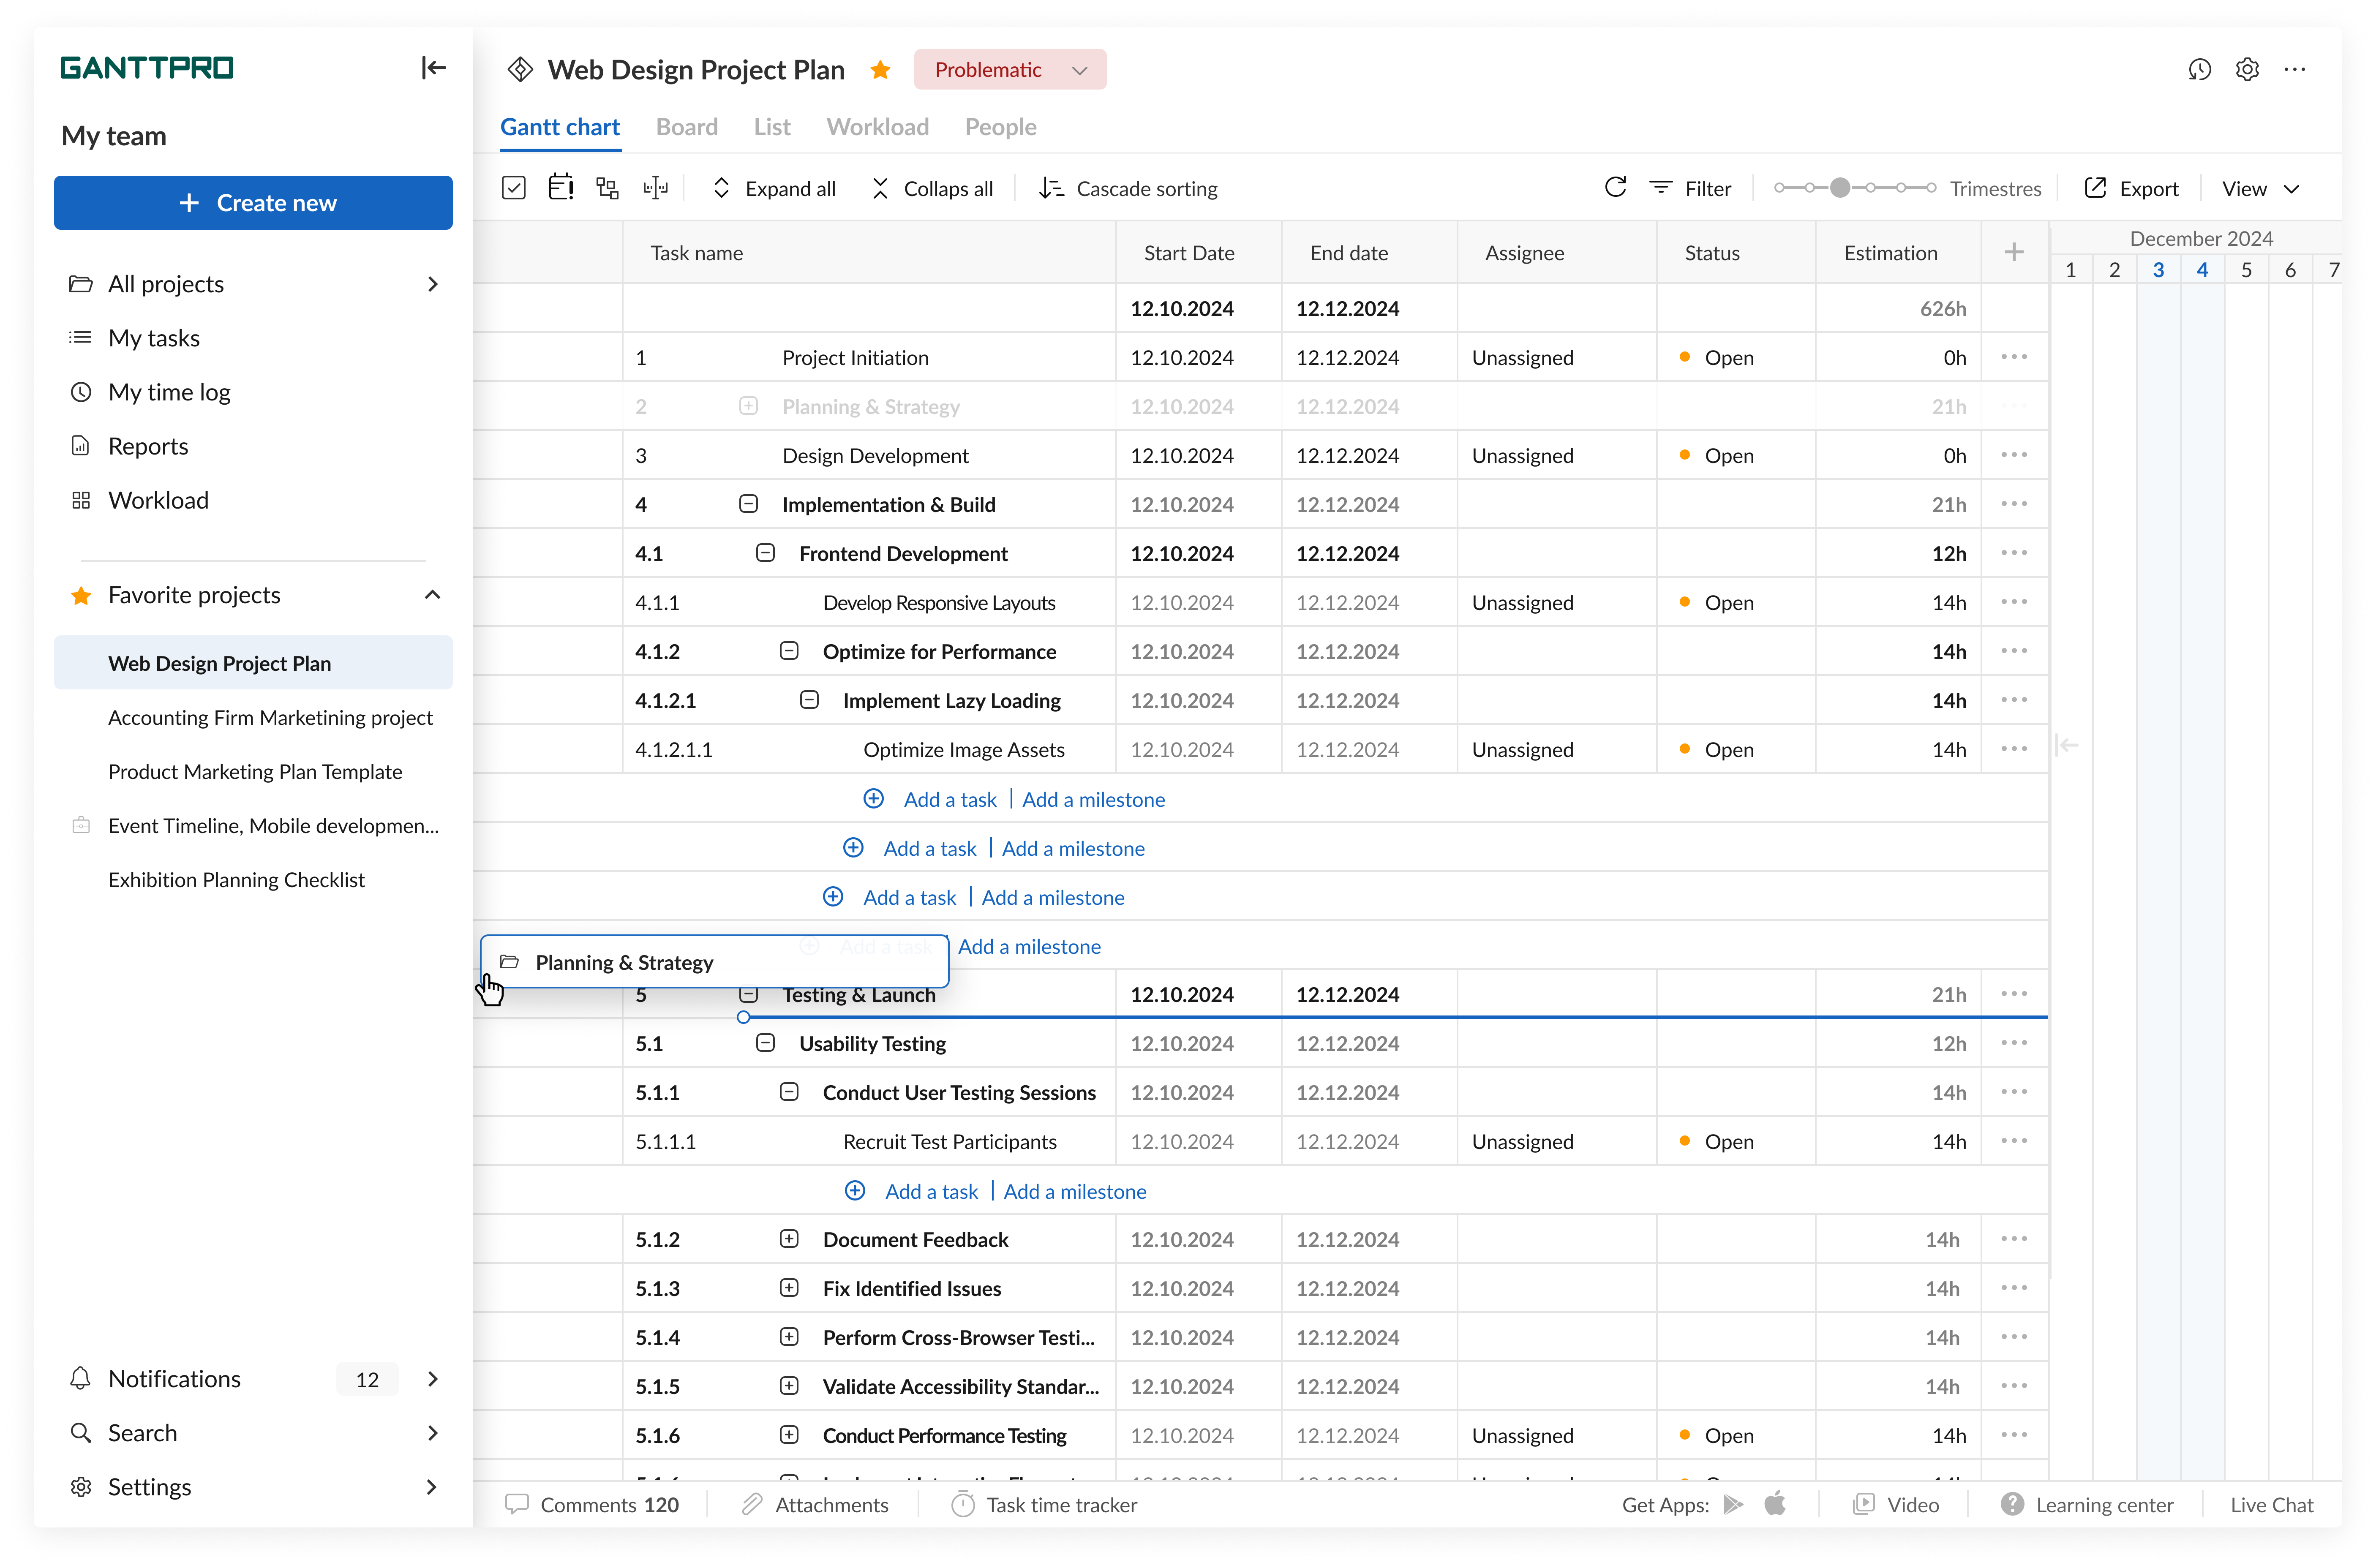Screen dimensions: 2376x1568
Task: Open the Filter panel
Action: tap(1690, 189)
